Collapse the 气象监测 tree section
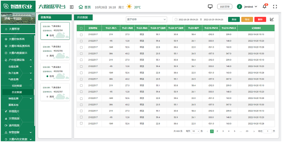 coord(31,79)
